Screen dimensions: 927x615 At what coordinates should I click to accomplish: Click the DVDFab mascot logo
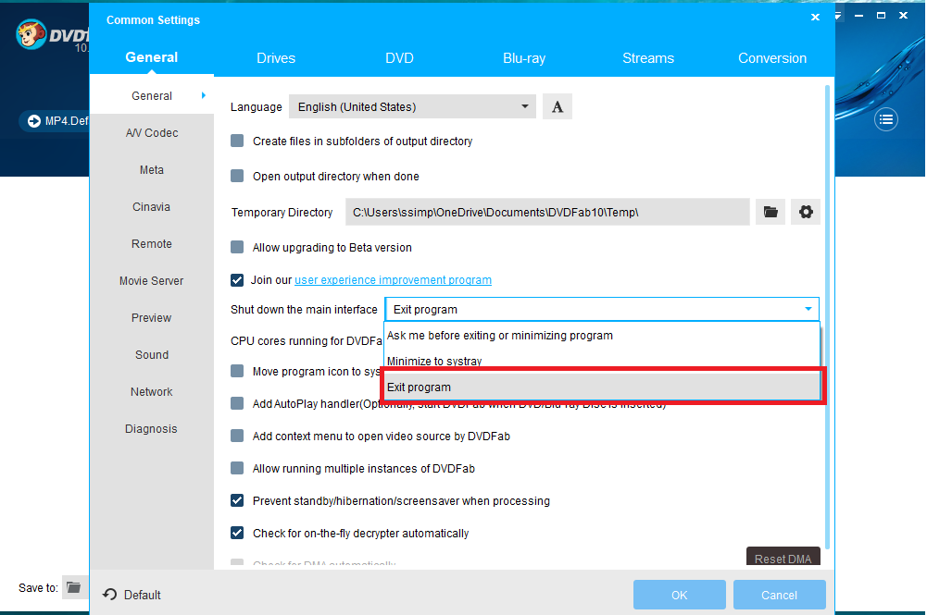point(31,34)
